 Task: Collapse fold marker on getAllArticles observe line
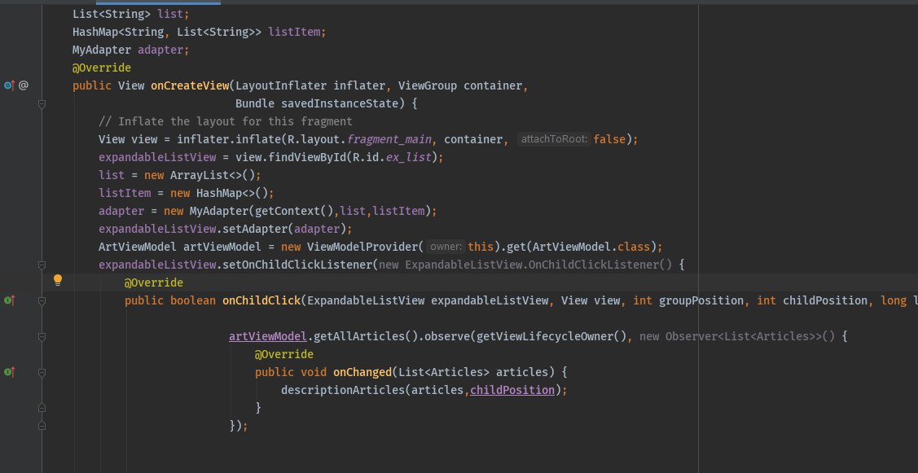point(42,336)
